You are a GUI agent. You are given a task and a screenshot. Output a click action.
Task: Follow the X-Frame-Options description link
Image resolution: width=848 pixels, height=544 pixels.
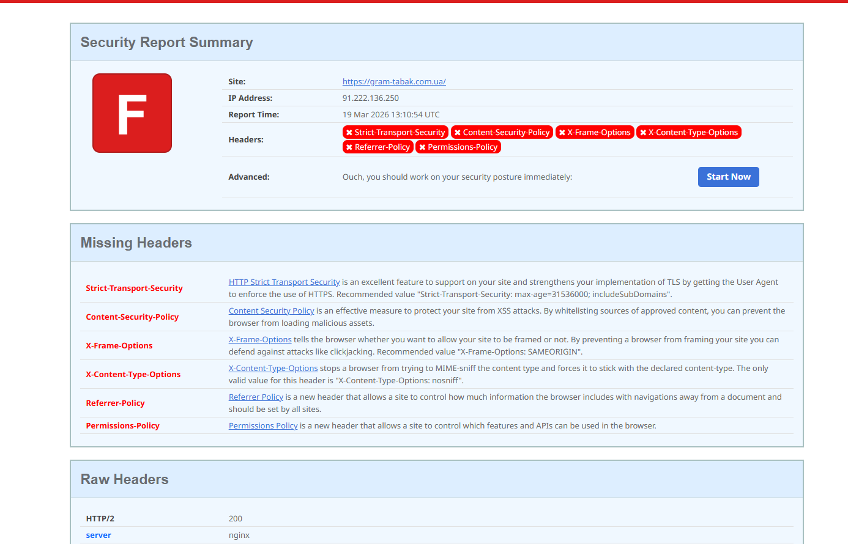(x=260, y=339)
